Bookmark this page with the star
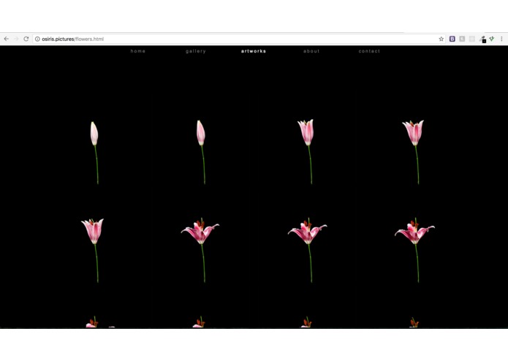 (x=441, y=39)
